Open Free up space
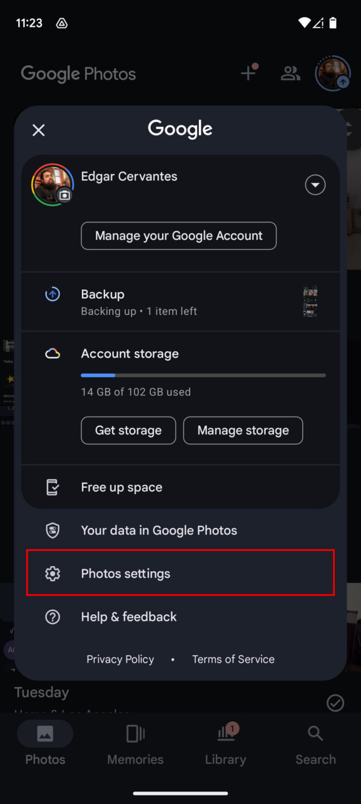 (x=121, y=486)
